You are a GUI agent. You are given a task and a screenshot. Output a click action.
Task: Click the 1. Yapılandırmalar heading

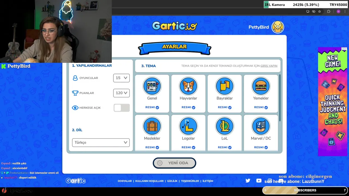click(92, 66)
